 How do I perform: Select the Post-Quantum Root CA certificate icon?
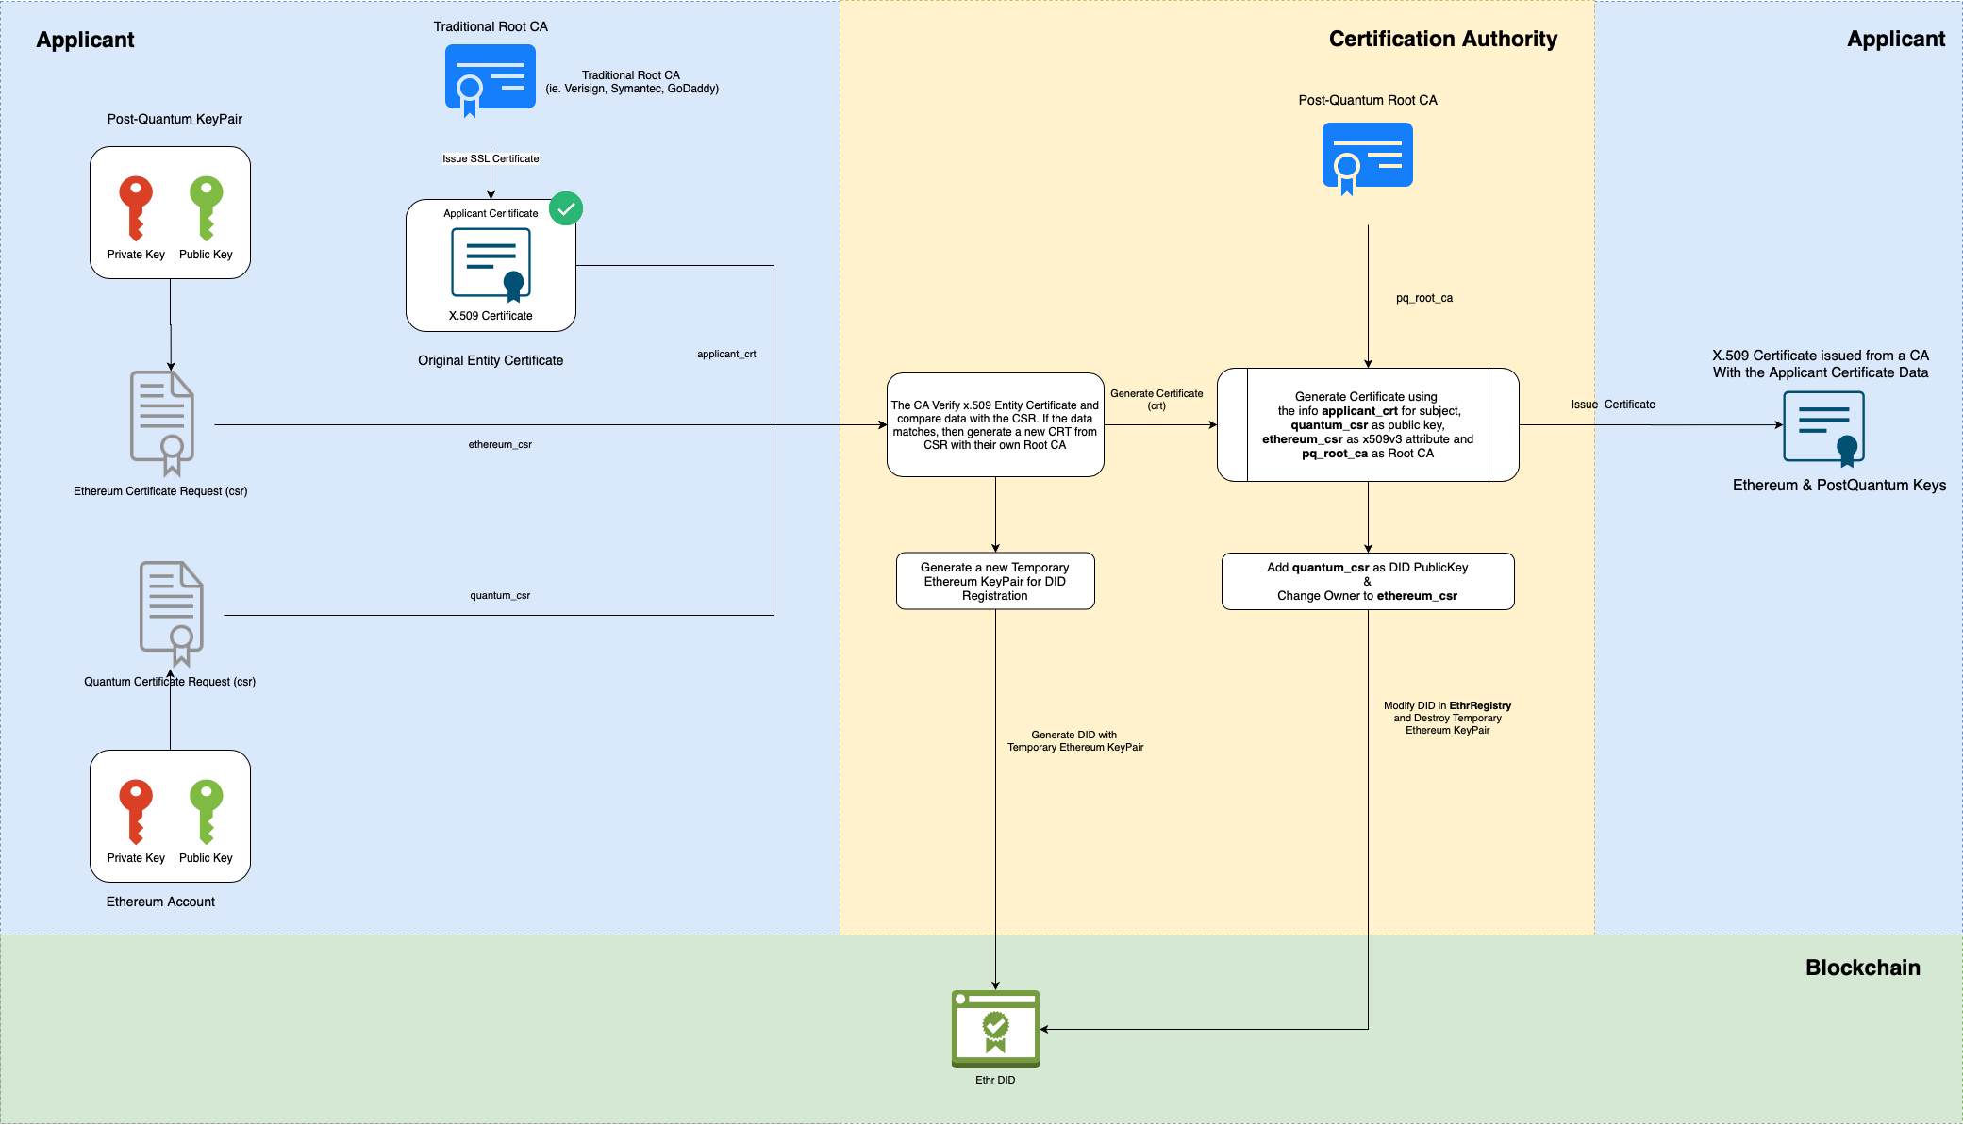(x=1367, y=157)
